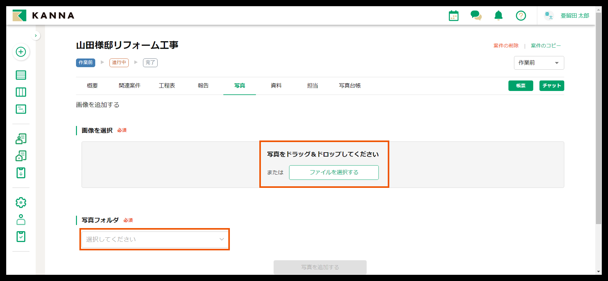Open the member management icon in the sidebar
Image resolution: width=608 pixels, height=281 pixels.
click(21, 139)
